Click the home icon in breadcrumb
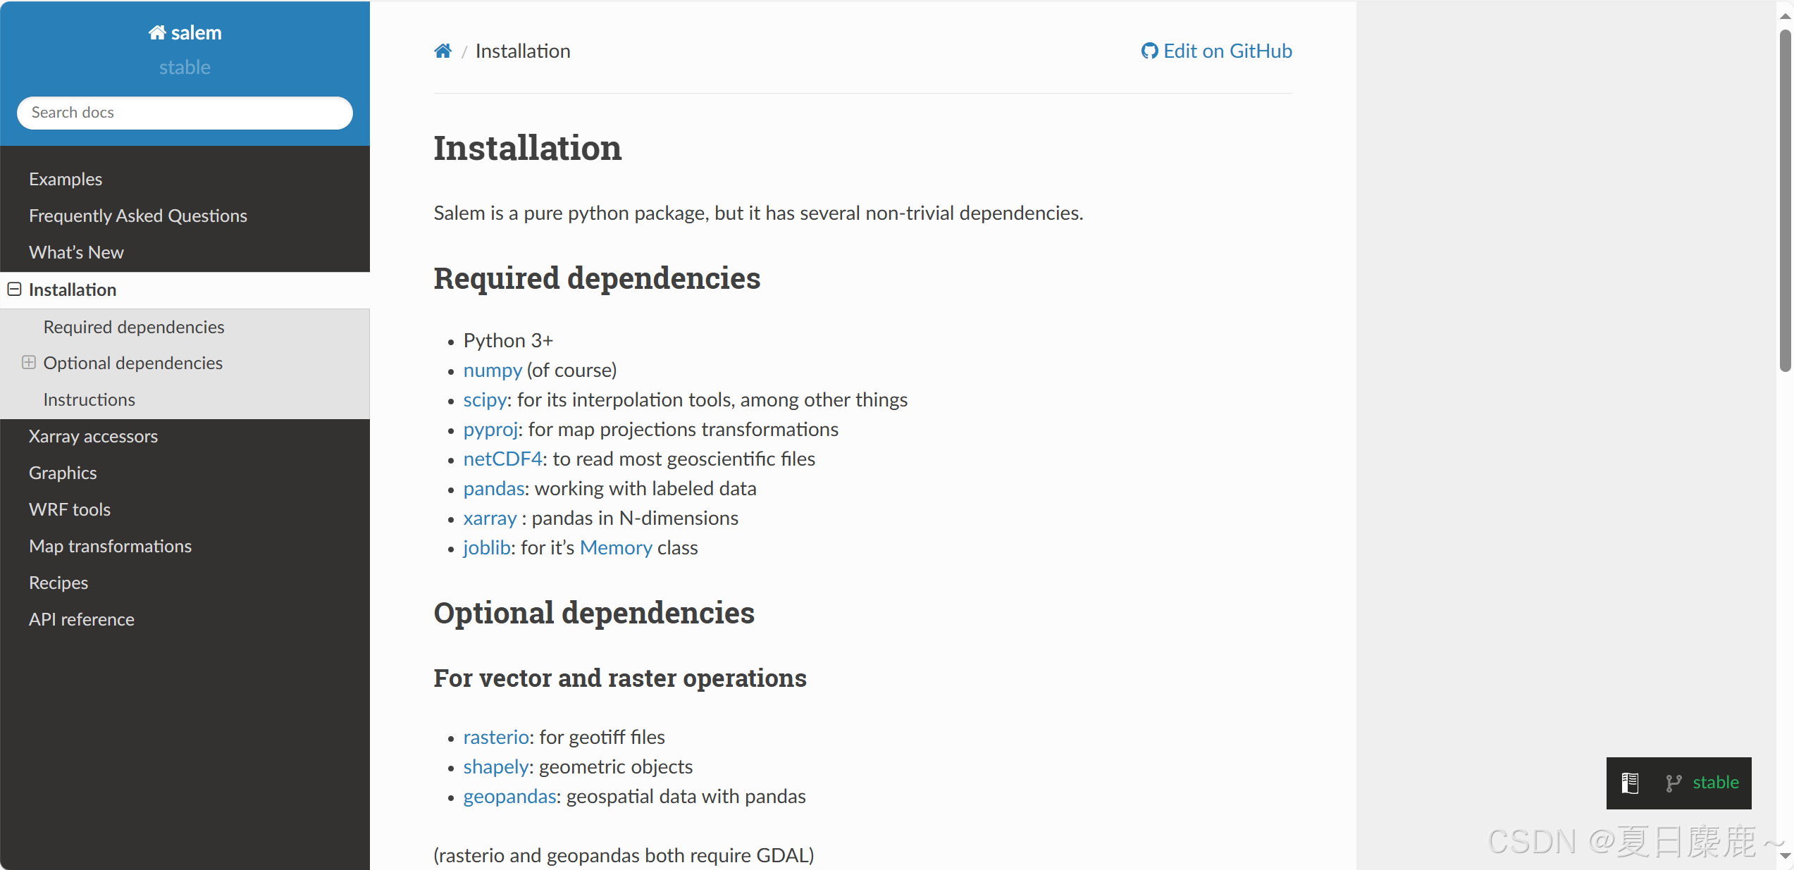1794x870 pixels. point(443,51)
